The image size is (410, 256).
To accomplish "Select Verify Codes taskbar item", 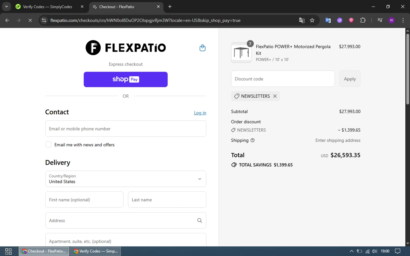I will tap(96, 251).
